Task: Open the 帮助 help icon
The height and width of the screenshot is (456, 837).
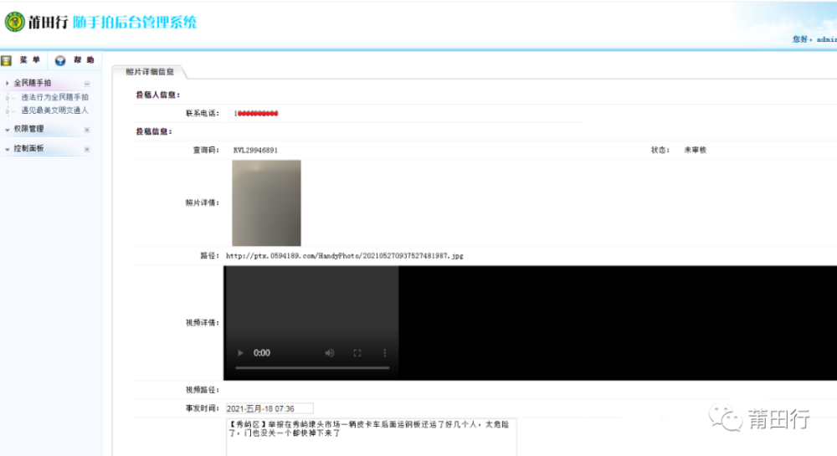Action: pos(60,61)
